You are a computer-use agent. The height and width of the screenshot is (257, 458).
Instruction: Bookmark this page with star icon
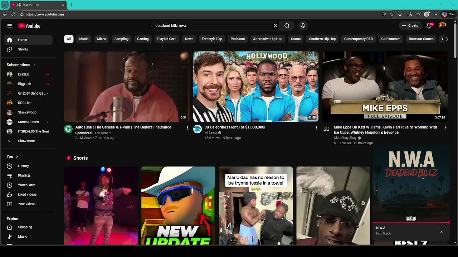(391, 14)
